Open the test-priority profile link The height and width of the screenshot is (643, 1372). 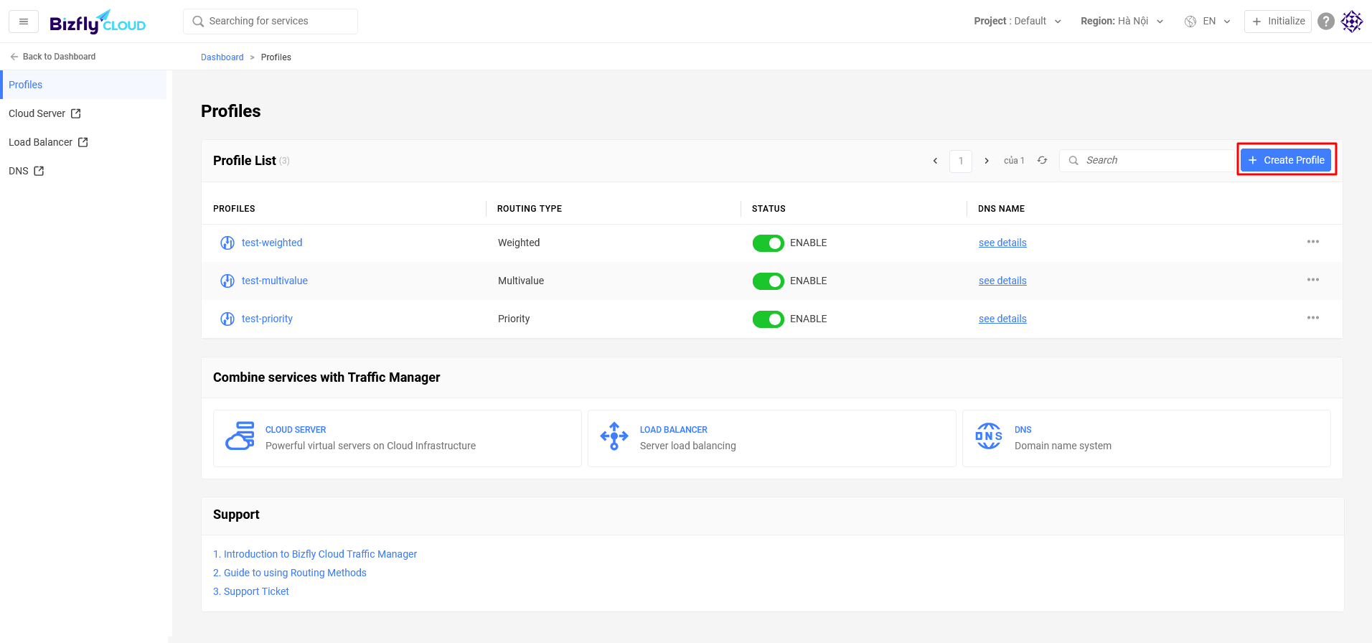point(267,319)
